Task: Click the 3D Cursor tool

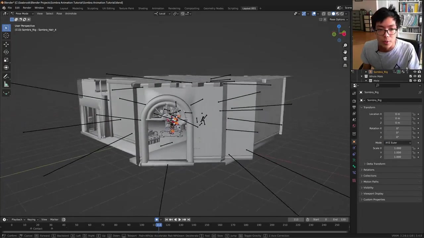Action: pyautogui.click(x=6, y=36)
